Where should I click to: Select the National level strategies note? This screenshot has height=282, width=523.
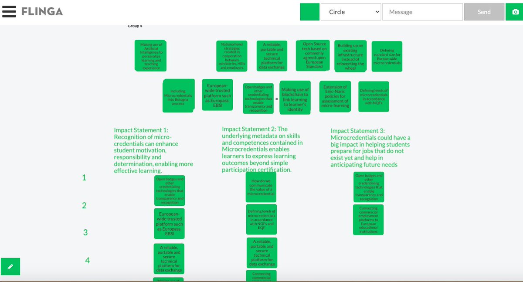[232, 56]
